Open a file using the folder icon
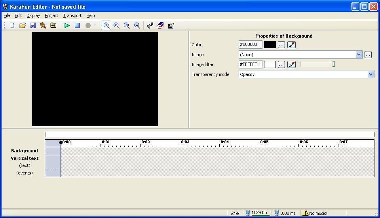Screen dimensions: 380x218 click(22, 25)
